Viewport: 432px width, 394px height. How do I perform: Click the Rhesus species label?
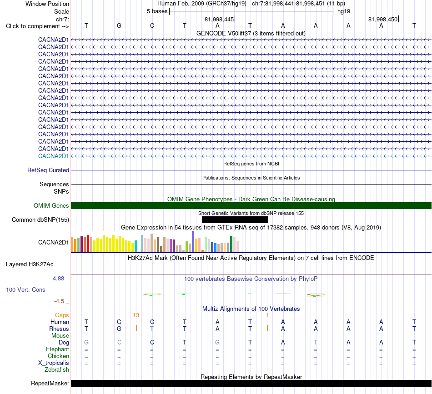[x=59, y=329]
